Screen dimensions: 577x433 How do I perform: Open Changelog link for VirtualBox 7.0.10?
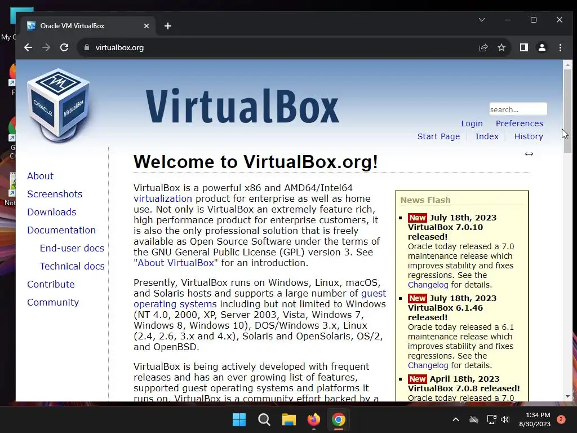[x=428, y=285]
